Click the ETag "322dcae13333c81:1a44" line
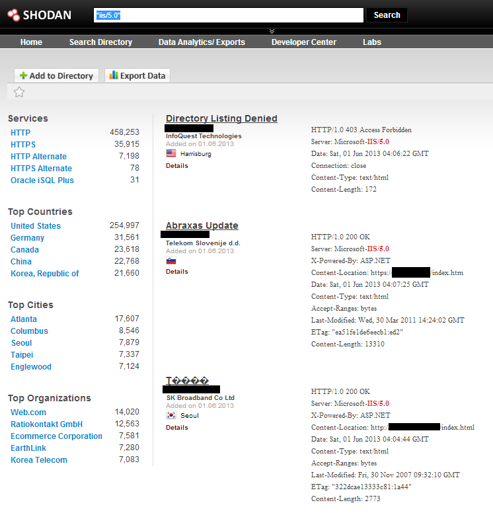This screenshot has width=493, height=515. [x=361, y=487]
